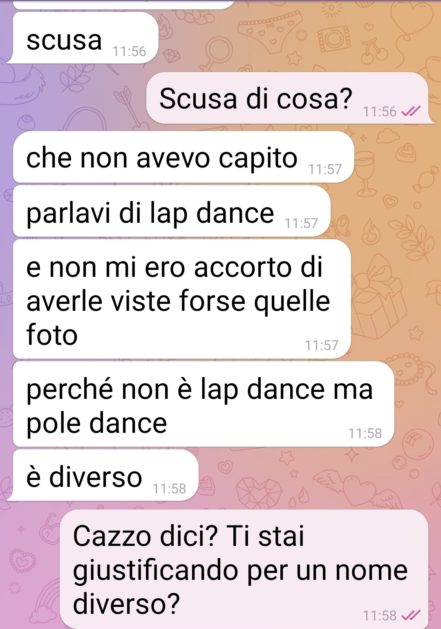Screen dimensions: 441x629
Task: Select the 'Scusa di cosa?' sent message
Action: (x=288, y=97)
